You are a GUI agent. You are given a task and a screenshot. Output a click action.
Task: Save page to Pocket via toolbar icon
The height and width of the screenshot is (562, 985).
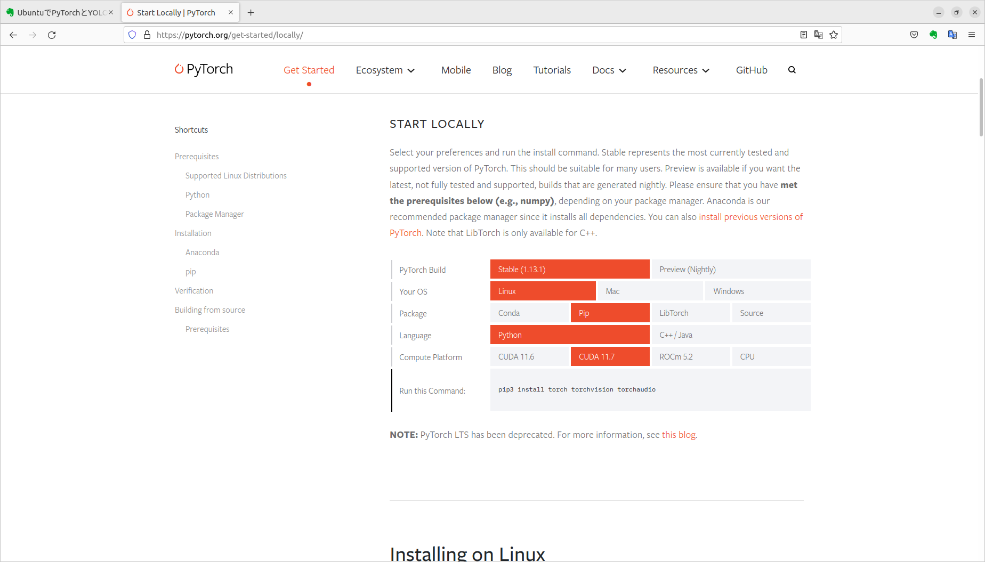pyautogui.click(x=914, y=35)
